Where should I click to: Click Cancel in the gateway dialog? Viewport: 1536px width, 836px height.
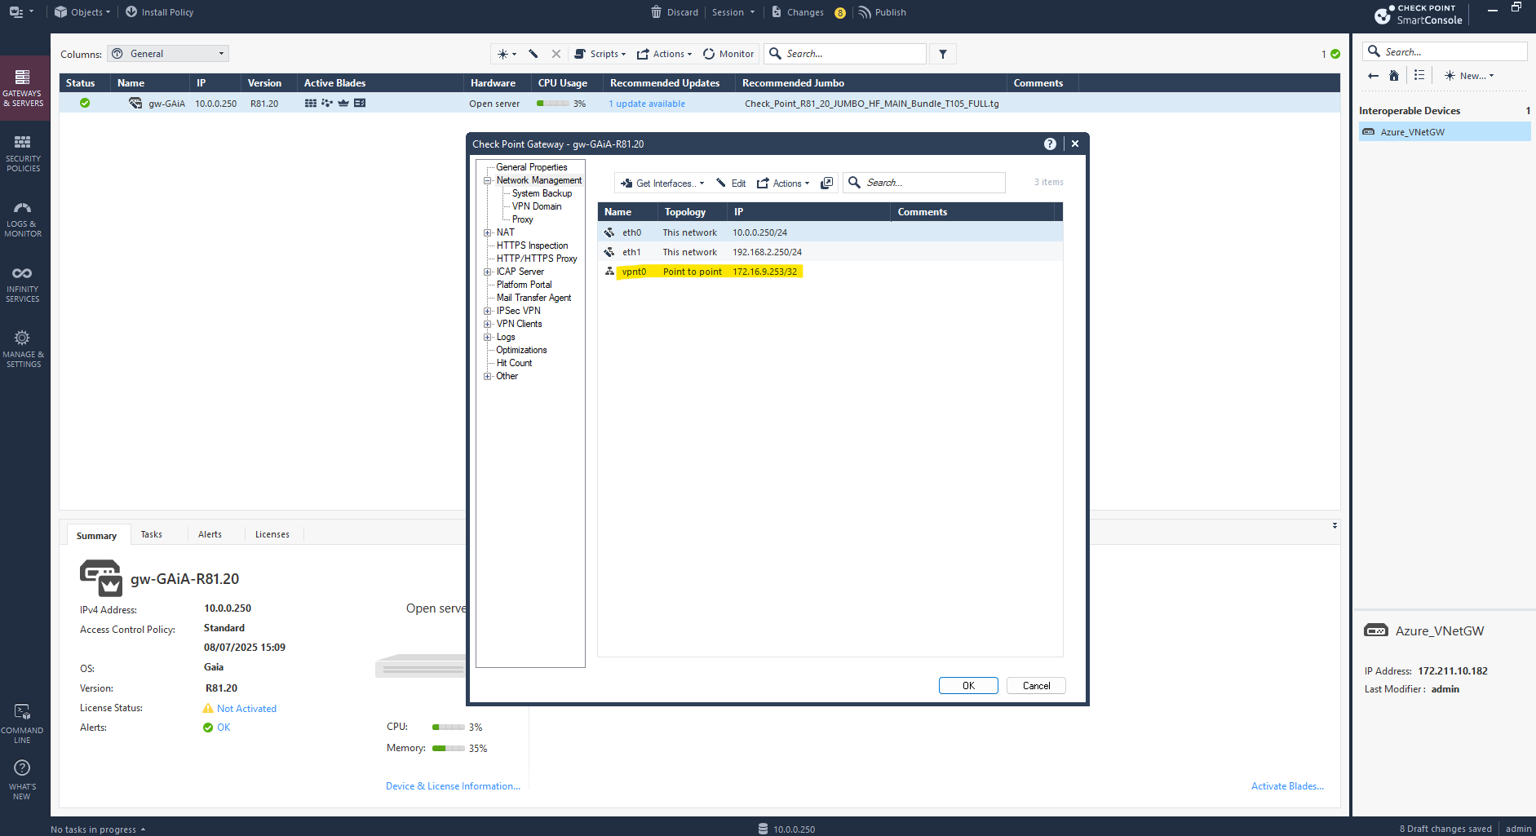click(1036, 685)
